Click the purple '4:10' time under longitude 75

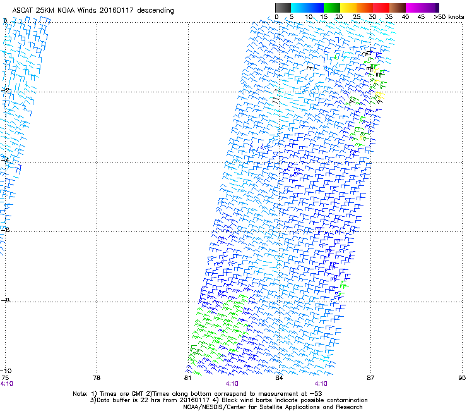6,384
